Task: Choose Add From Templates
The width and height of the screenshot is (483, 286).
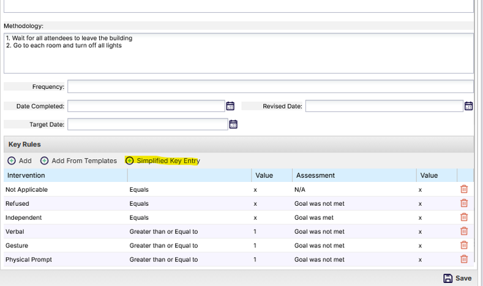Action: (x=78, y=160)
